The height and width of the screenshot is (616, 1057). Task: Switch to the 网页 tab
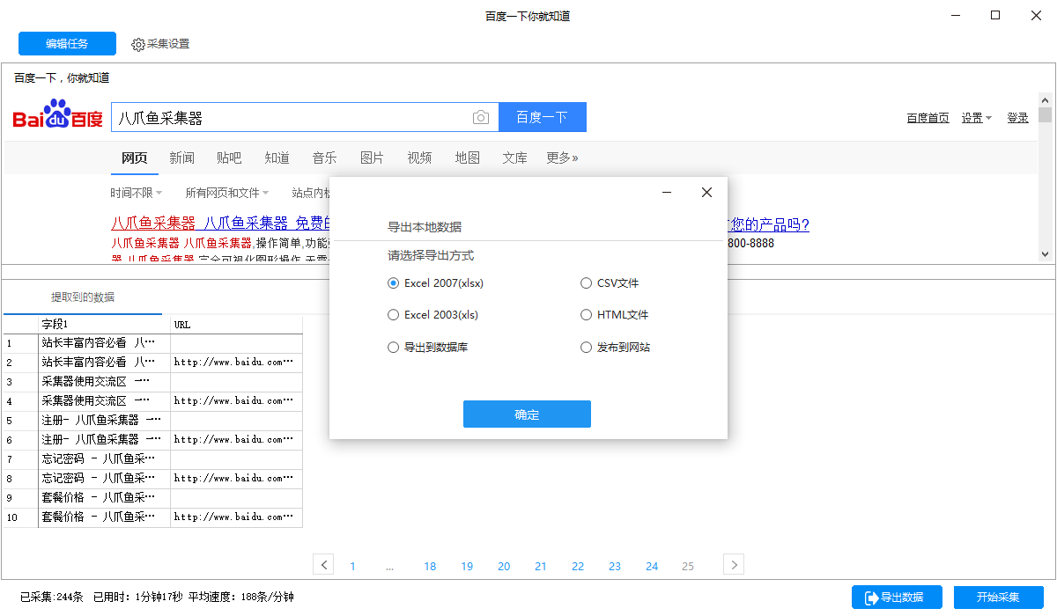135,158
